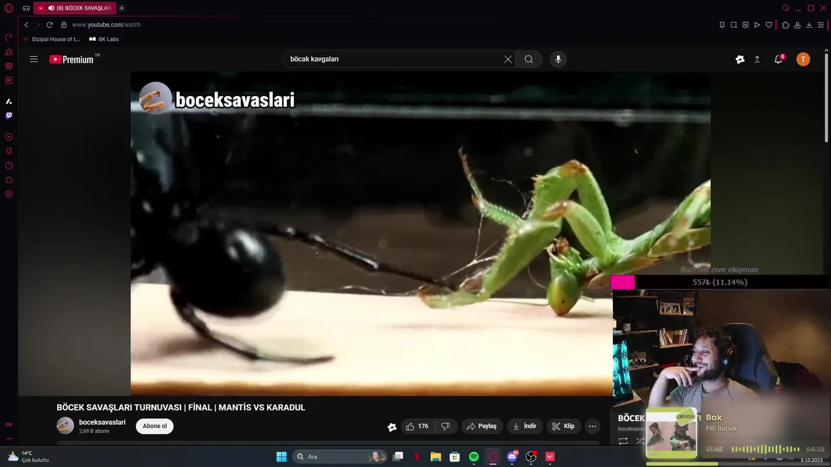Like the video with thumbs up 176
This screenshot has height=467, width=831.
tap(416, 426)
